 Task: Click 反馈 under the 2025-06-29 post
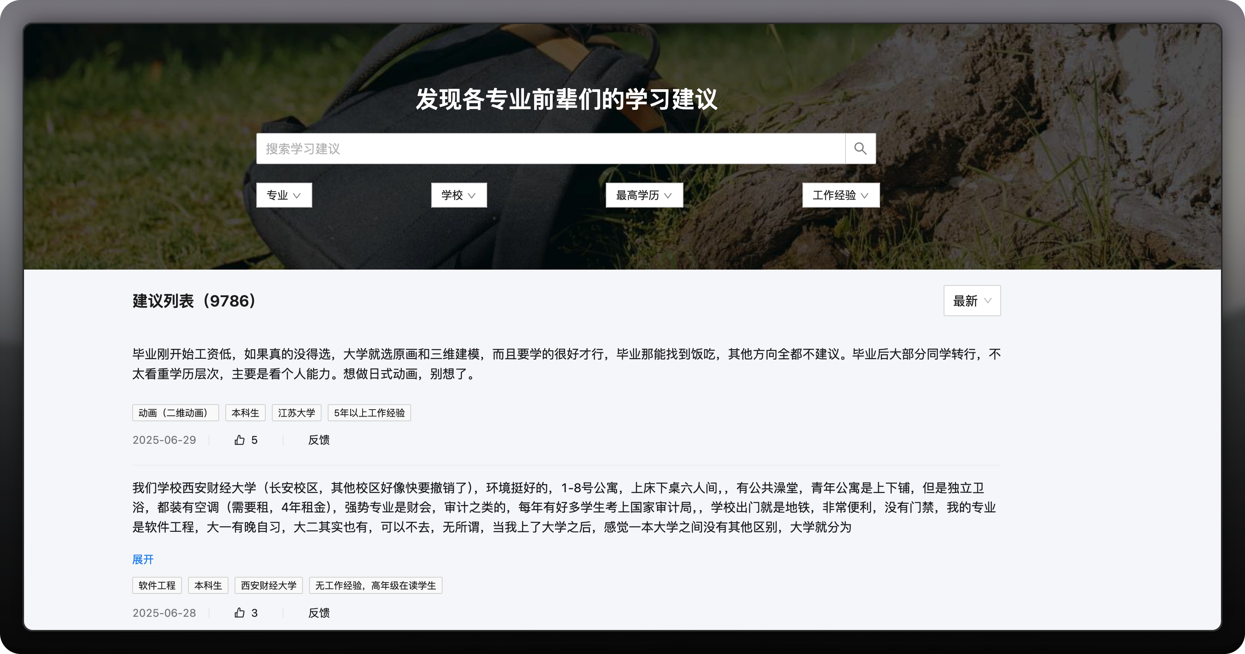318,440
